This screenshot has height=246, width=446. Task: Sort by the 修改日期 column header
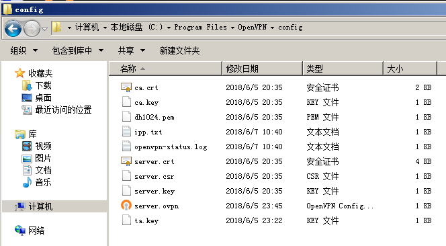coord(262,69)
